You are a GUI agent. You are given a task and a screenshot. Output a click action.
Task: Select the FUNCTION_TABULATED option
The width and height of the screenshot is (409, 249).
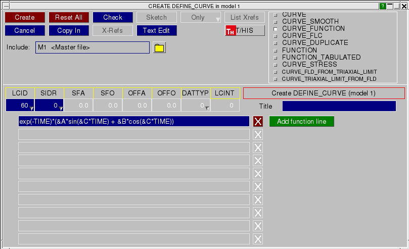pyautogui.click(x=321, y=58)
